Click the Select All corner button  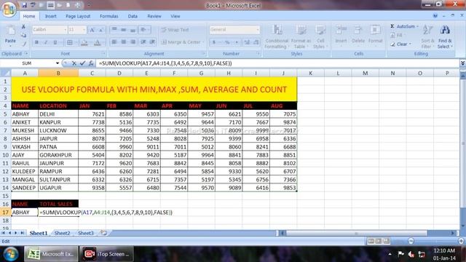(6, 73)
